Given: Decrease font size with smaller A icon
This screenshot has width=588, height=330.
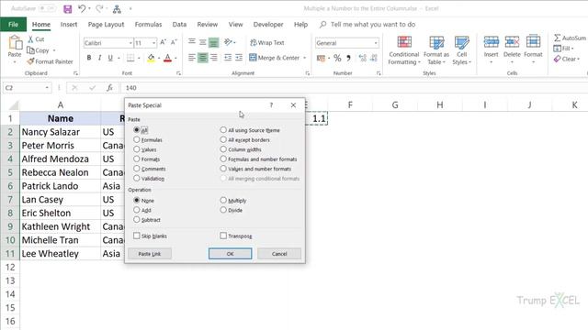Looking at the screenshot, I should [x=174, y=43].
